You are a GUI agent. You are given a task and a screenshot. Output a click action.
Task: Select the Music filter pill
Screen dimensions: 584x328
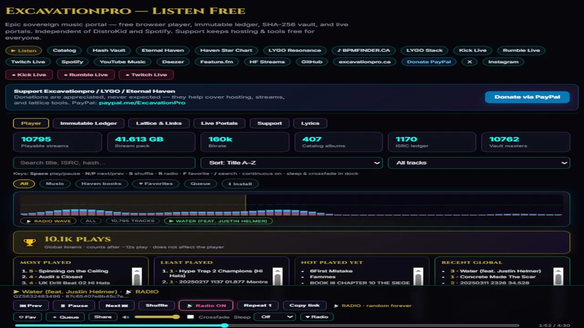55,184
